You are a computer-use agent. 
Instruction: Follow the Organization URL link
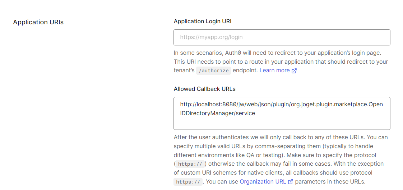click(x=263, y=182)
